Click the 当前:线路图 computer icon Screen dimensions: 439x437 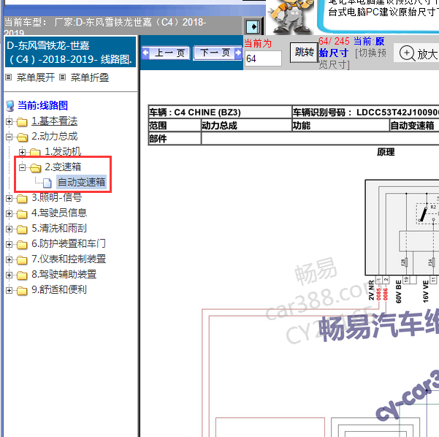10,106
